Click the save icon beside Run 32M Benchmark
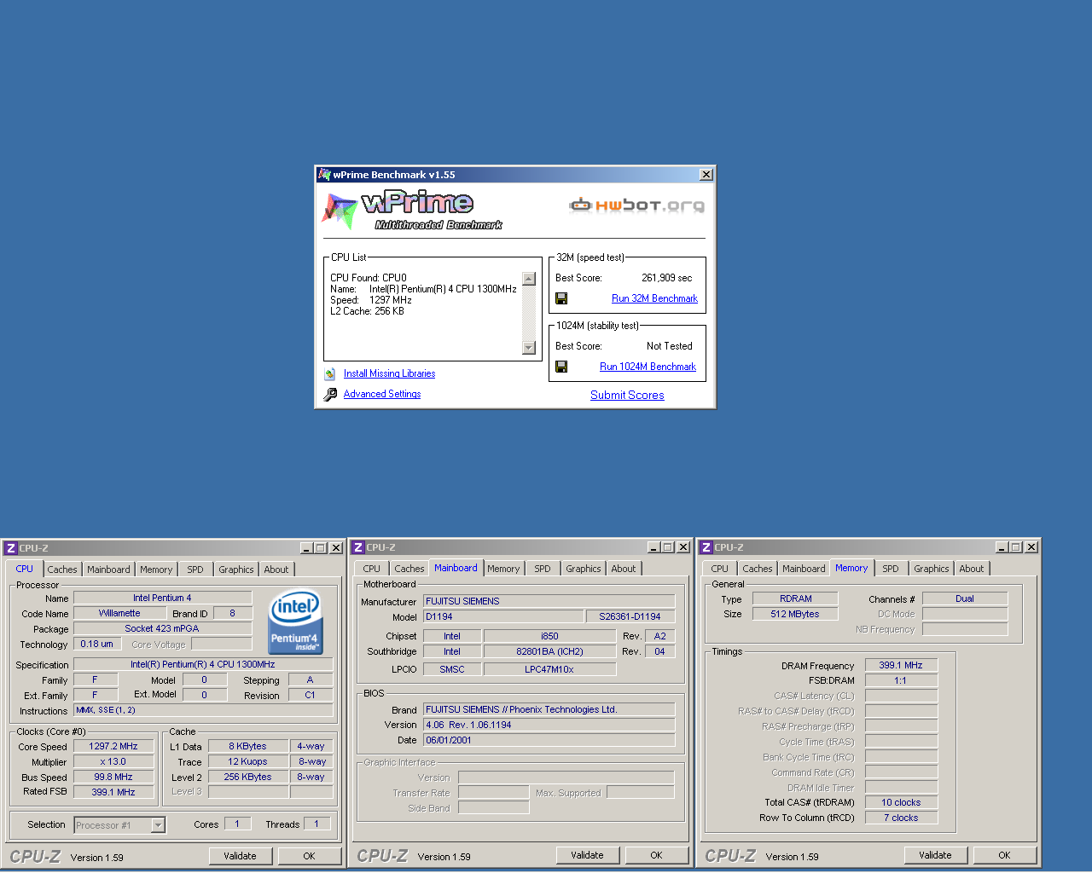 tap(561, 298)
